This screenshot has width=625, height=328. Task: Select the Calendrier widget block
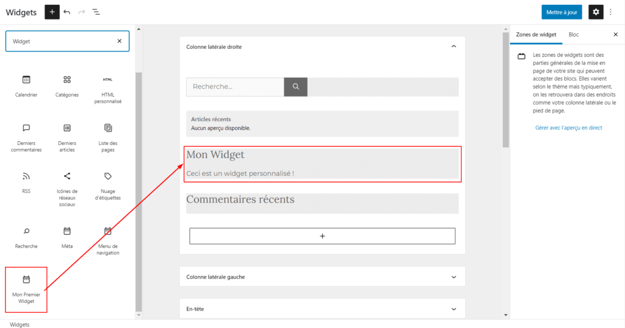[x=26, y=86]
